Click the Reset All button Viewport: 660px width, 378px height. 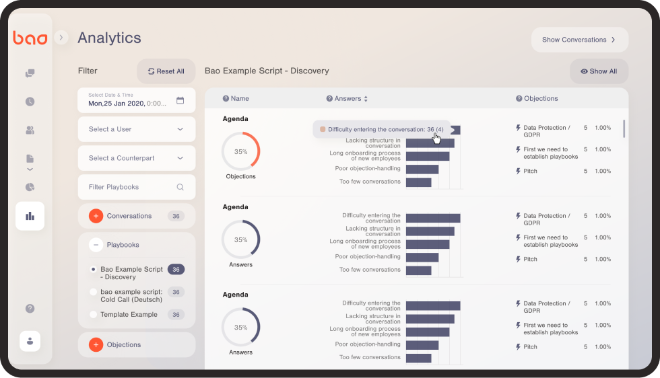166,71
